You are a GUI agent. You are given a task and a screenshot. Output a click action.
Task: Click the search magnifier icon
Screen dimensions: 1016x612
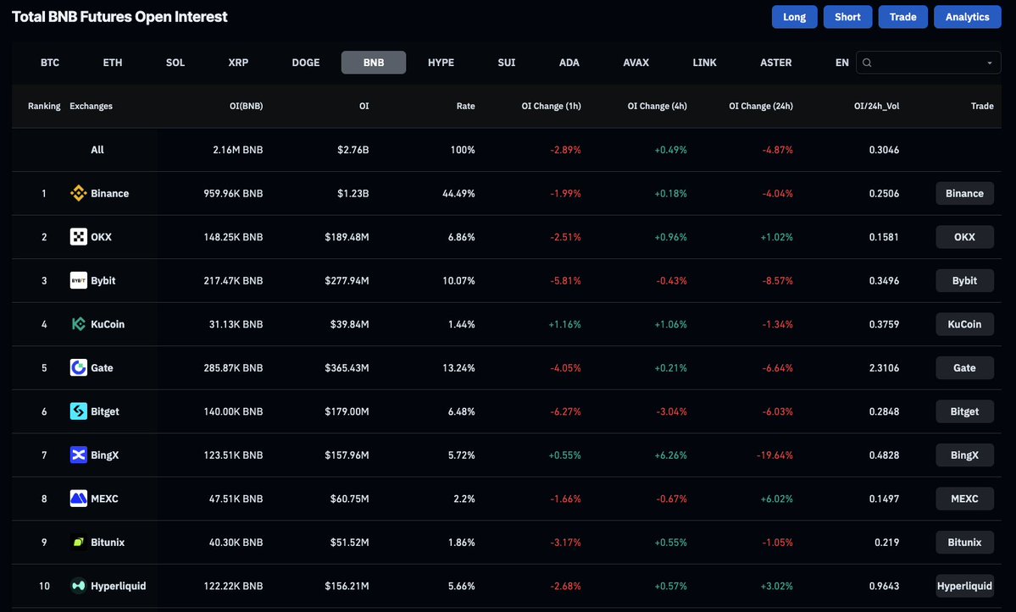(x=867, y=63)
